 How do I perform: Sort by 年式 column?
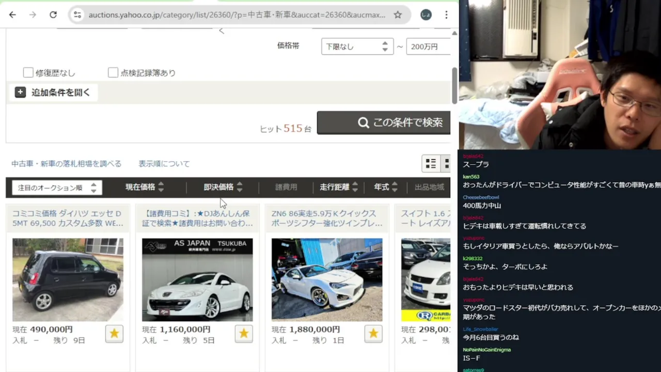386,187
